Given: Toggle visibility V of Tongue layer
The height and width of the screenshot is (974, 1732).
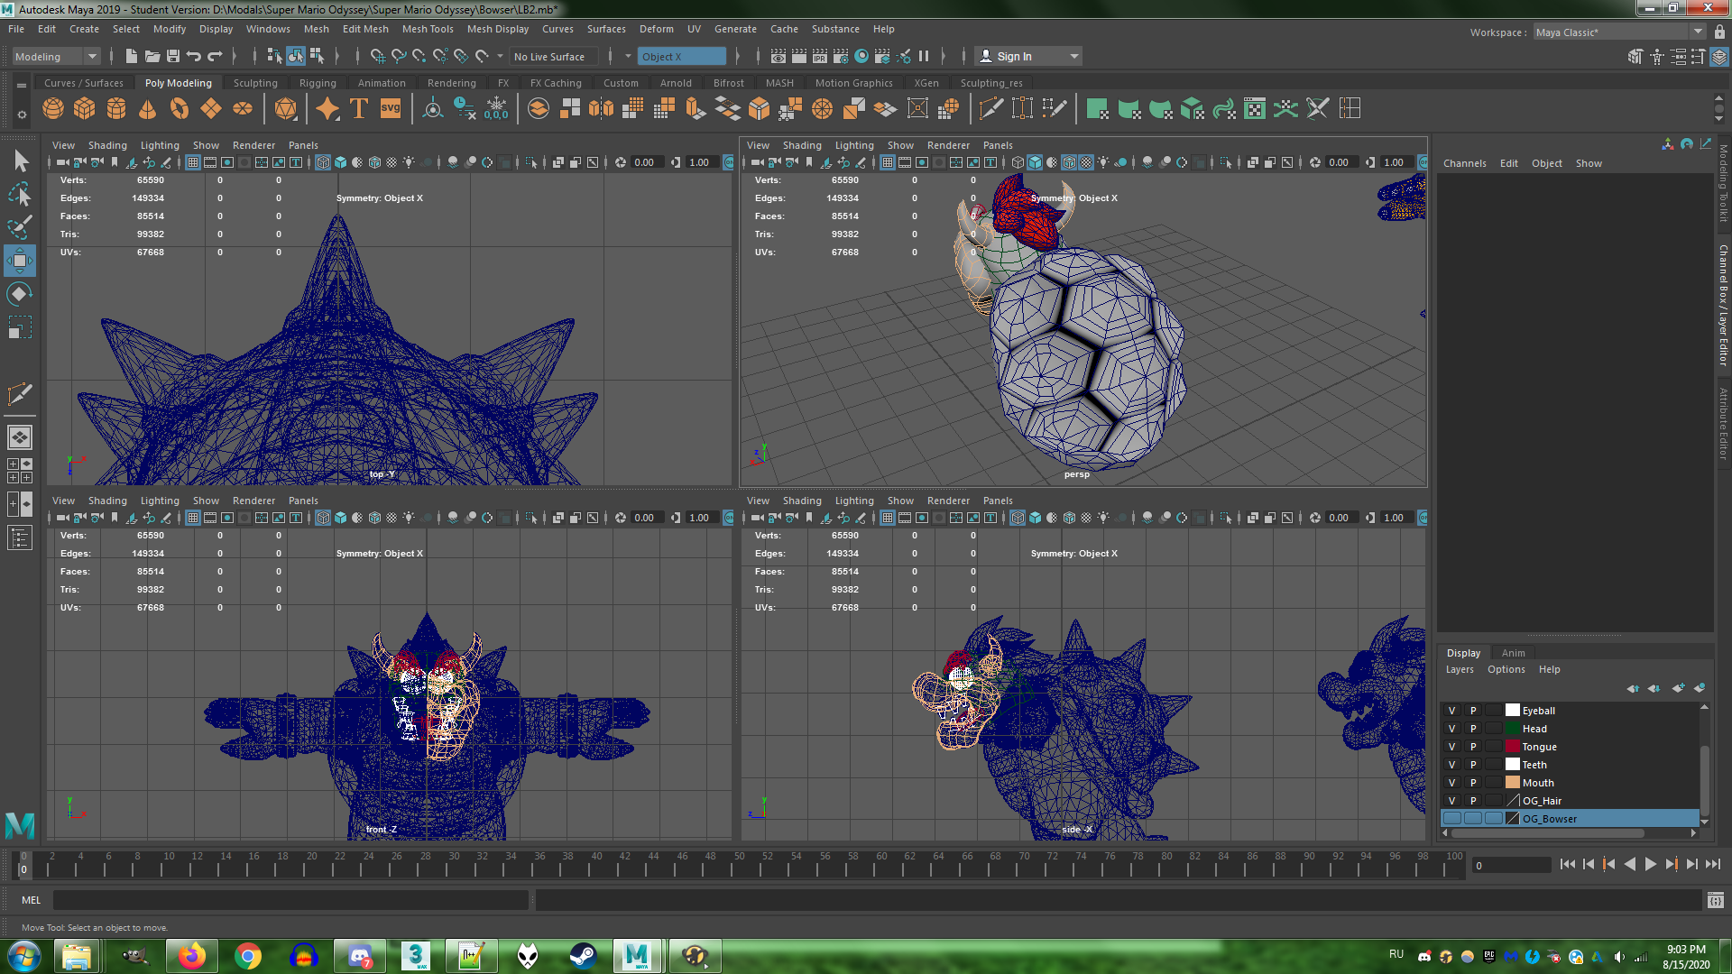Looking at the screenshot, I should coord(1451,747).
